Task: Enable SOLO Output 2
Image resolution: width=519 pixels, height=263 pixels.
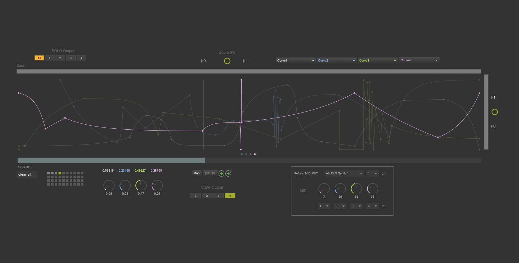Action: [60, 58]
